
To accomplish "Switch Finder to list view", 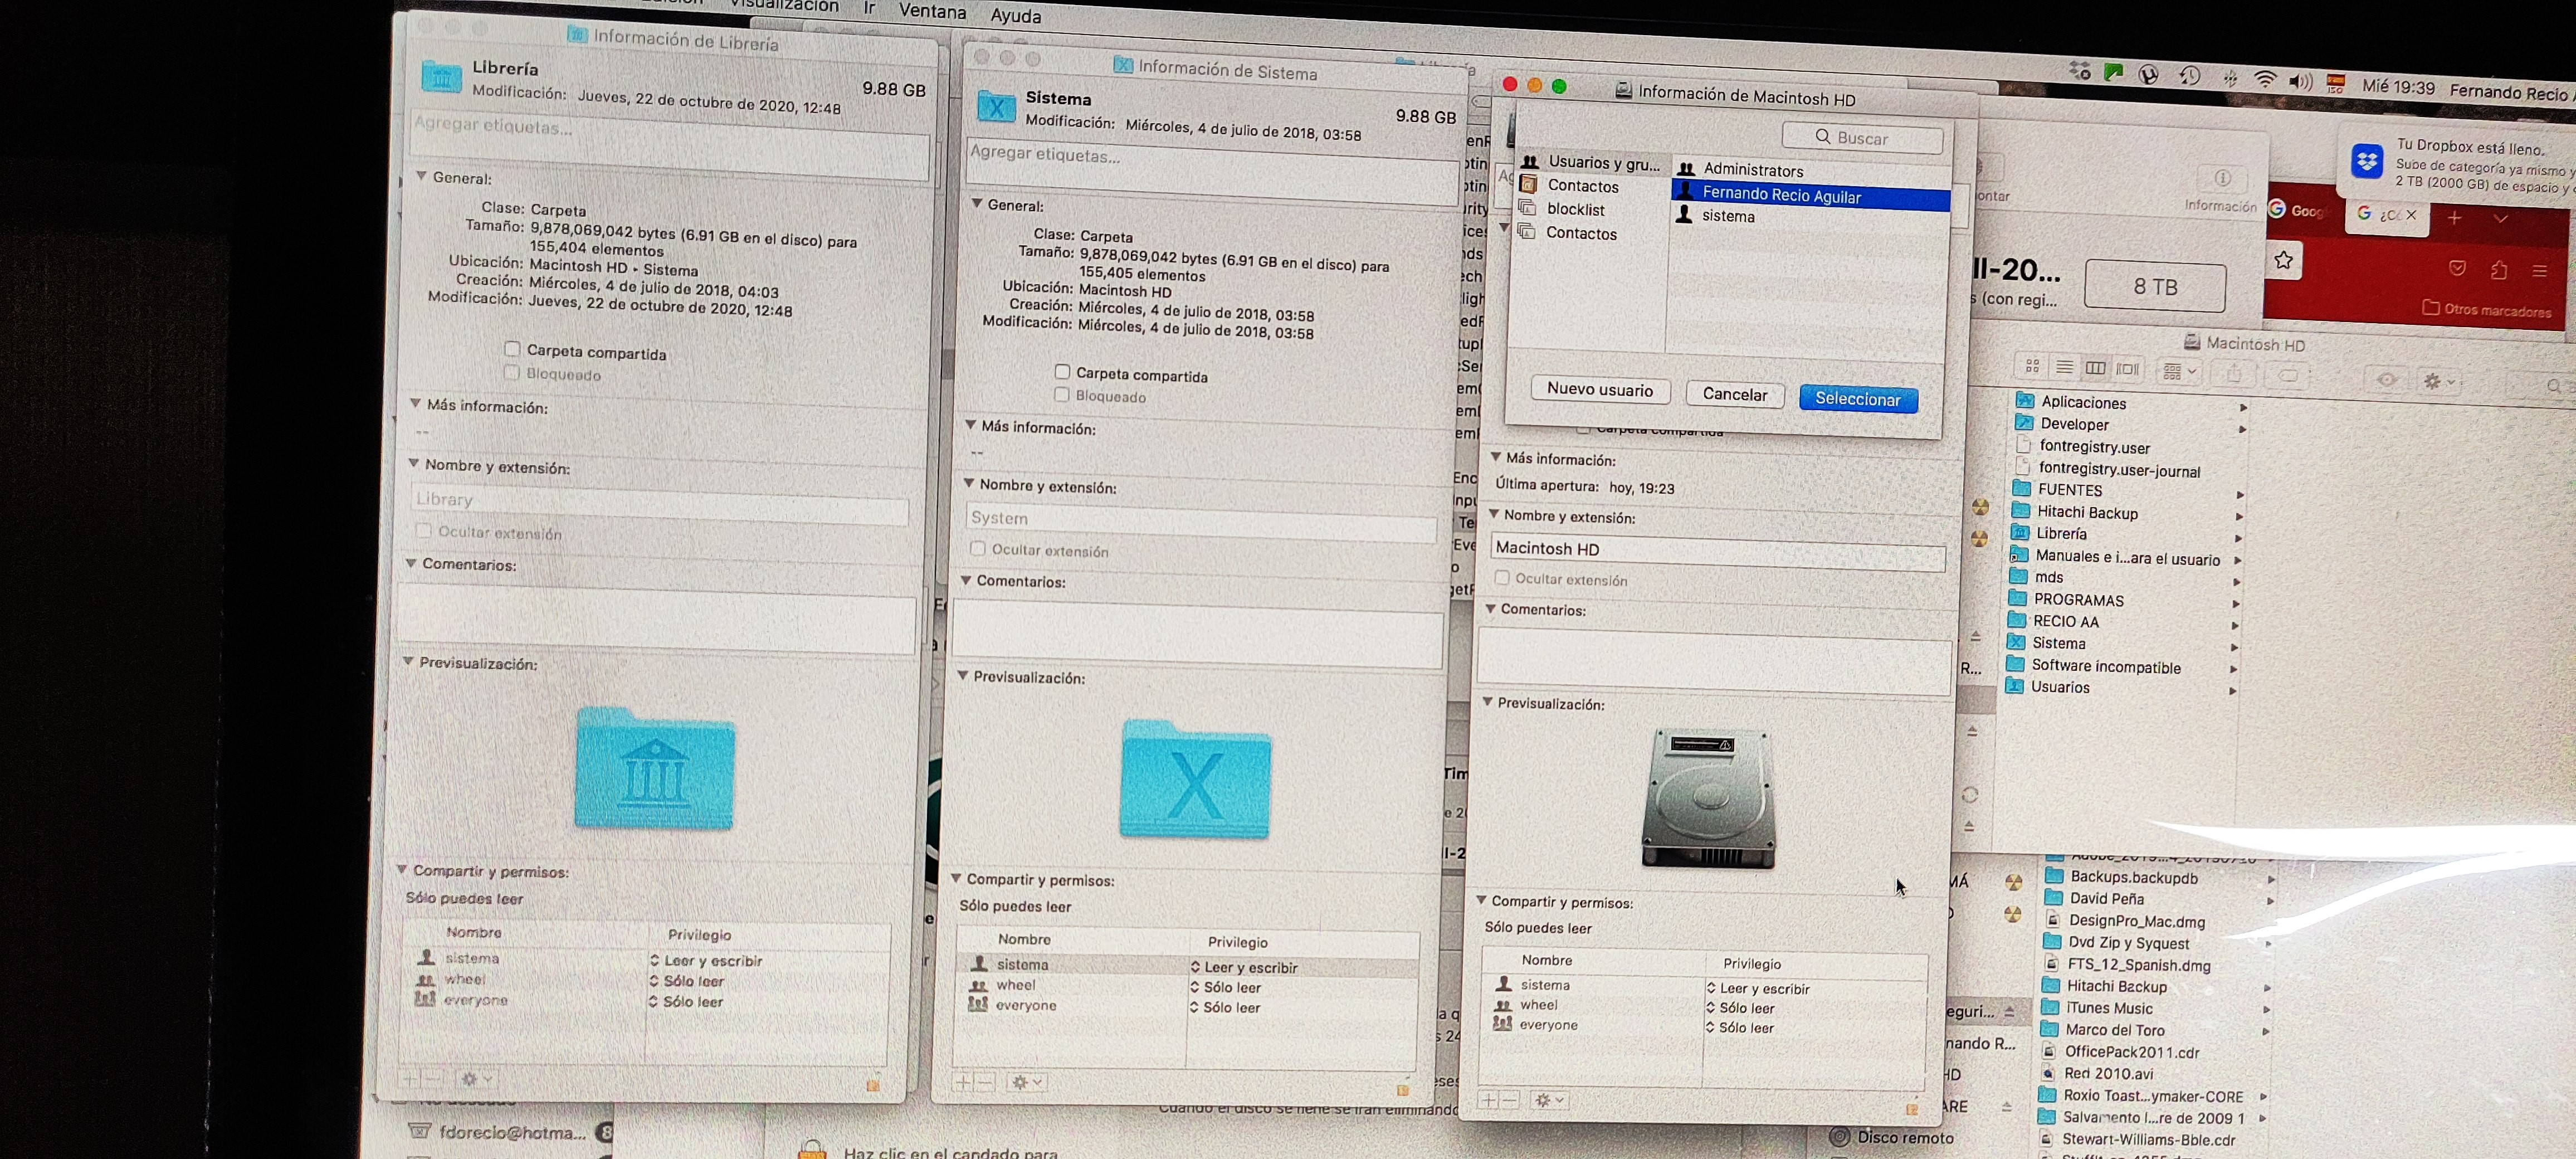I will (x=2063, y=368).
